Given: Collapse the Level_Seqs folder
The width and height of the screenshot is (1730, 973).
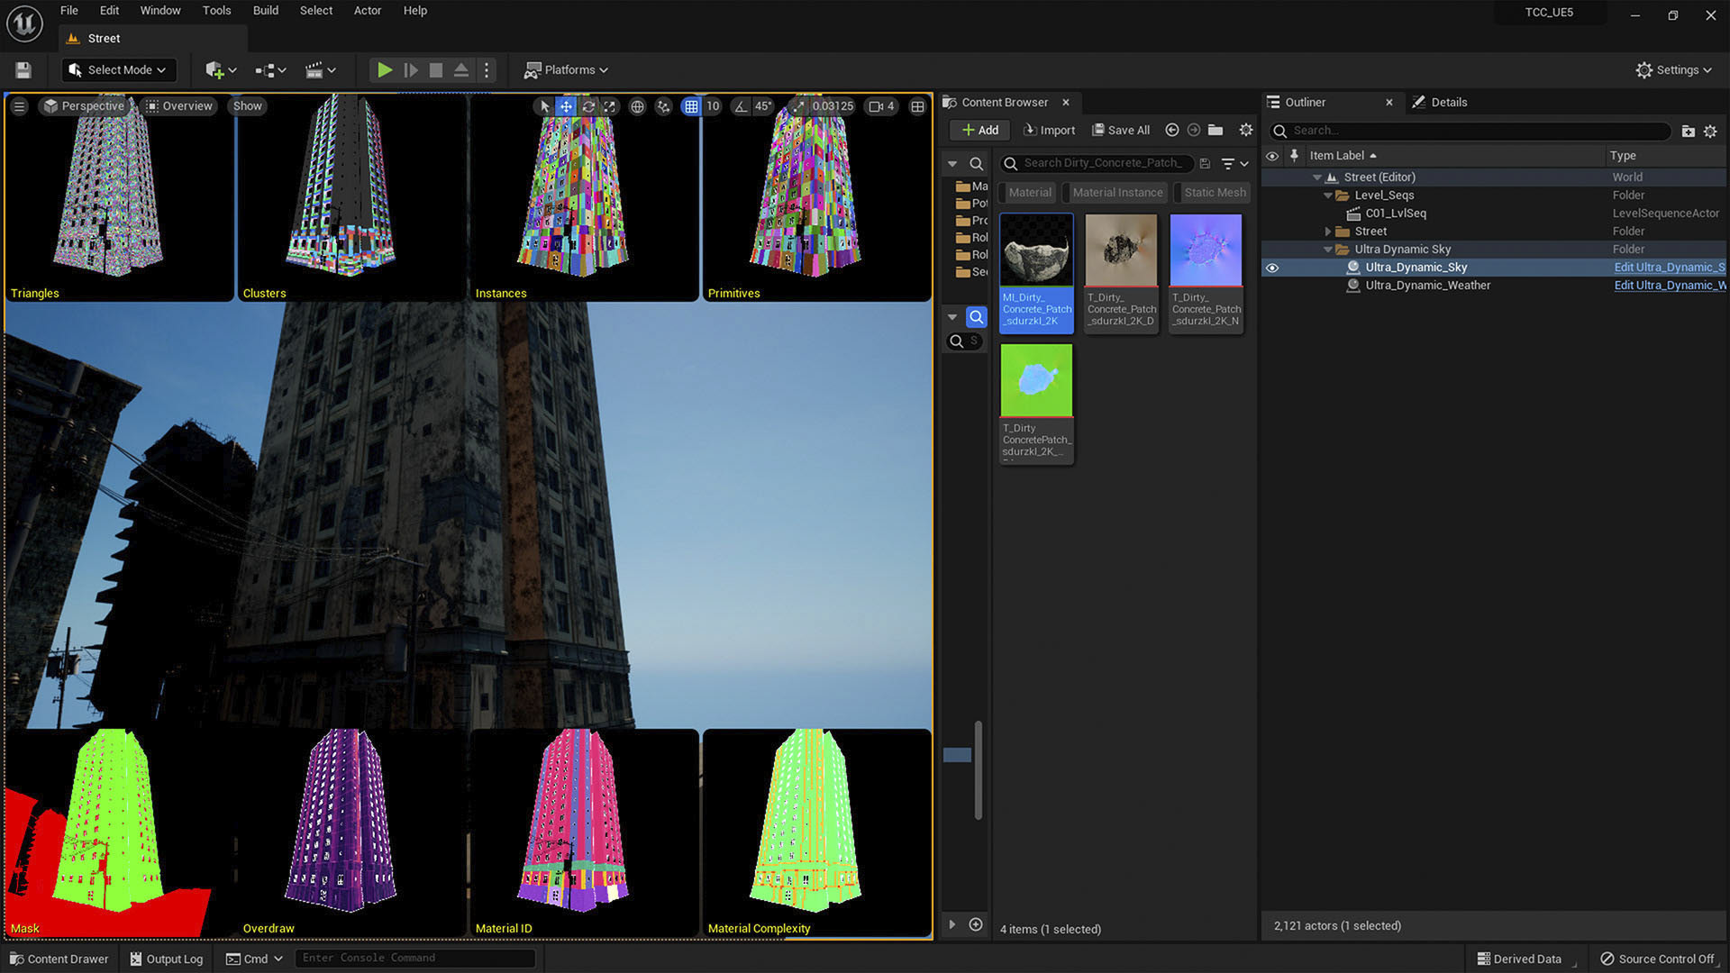Looking at the screenshot, I should pos(1327,196).
